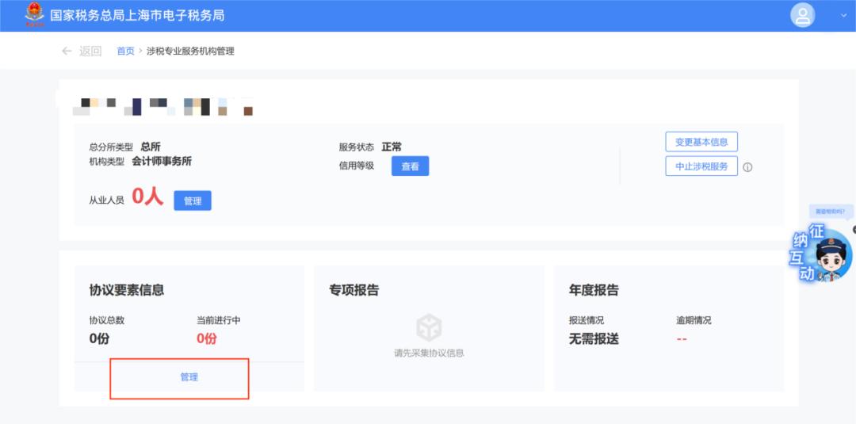This screenshot has width=856, height=424.
Task: Click the back arrow icon
Action: pyautogui.click(x=67, y=52)
